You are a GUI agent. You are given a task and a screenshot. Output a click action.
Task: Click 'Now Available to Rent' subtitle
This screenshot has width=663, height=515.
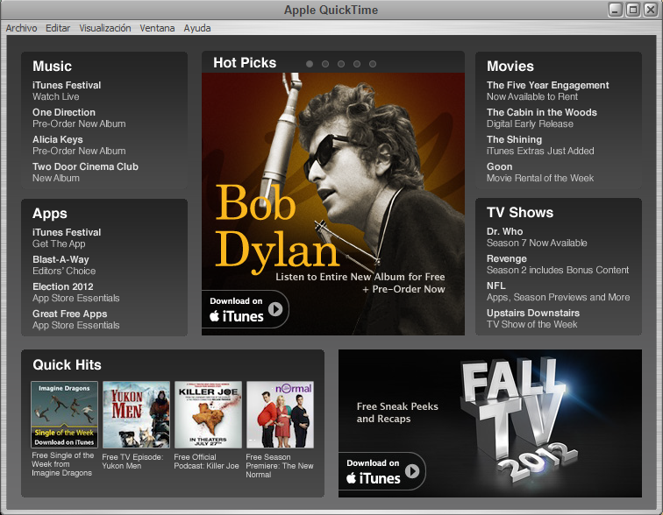coord(532,96)
